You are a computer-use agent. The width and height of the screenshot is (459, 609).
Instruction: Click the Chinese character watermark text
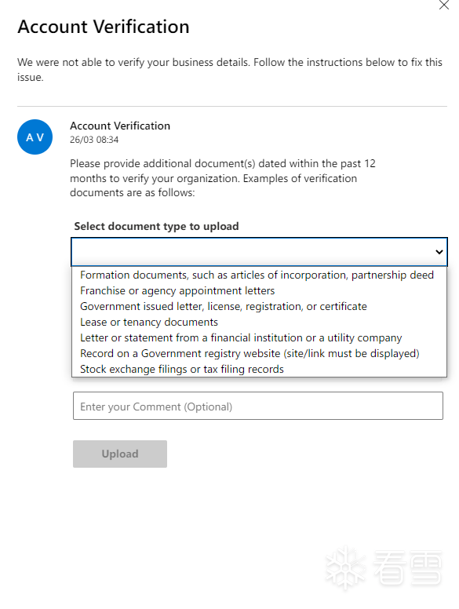coord(408,568)
